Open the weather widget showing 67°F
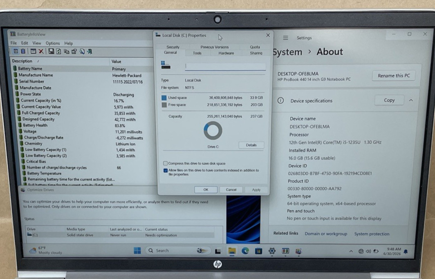Image resolution: width=435 pixels, height=279 pixels. [46, 250]
